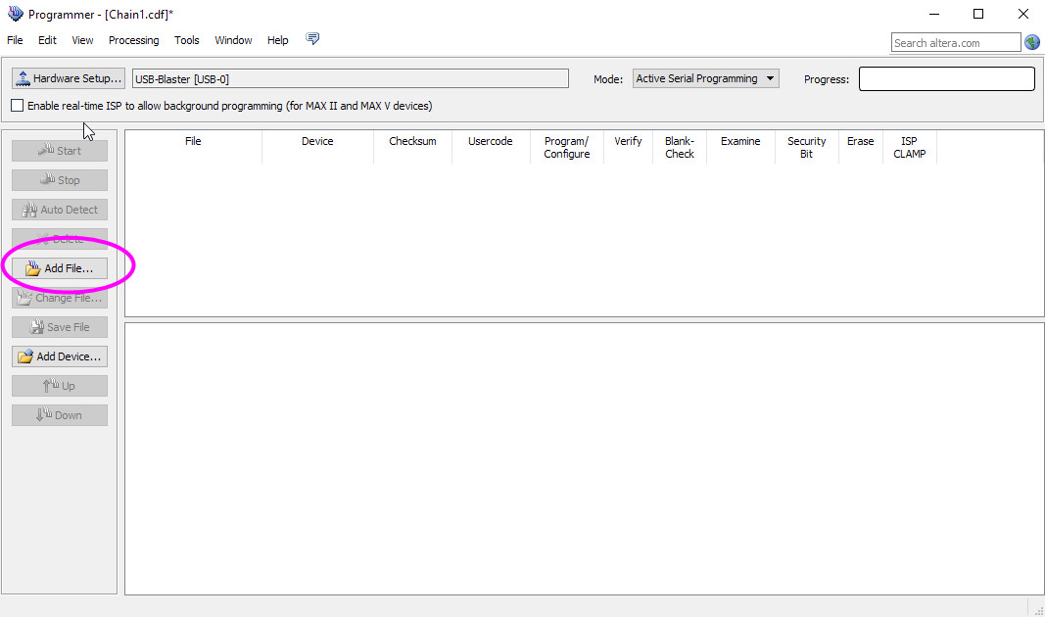
Task: Click the Stop button
Action: (x=60, y=180)
